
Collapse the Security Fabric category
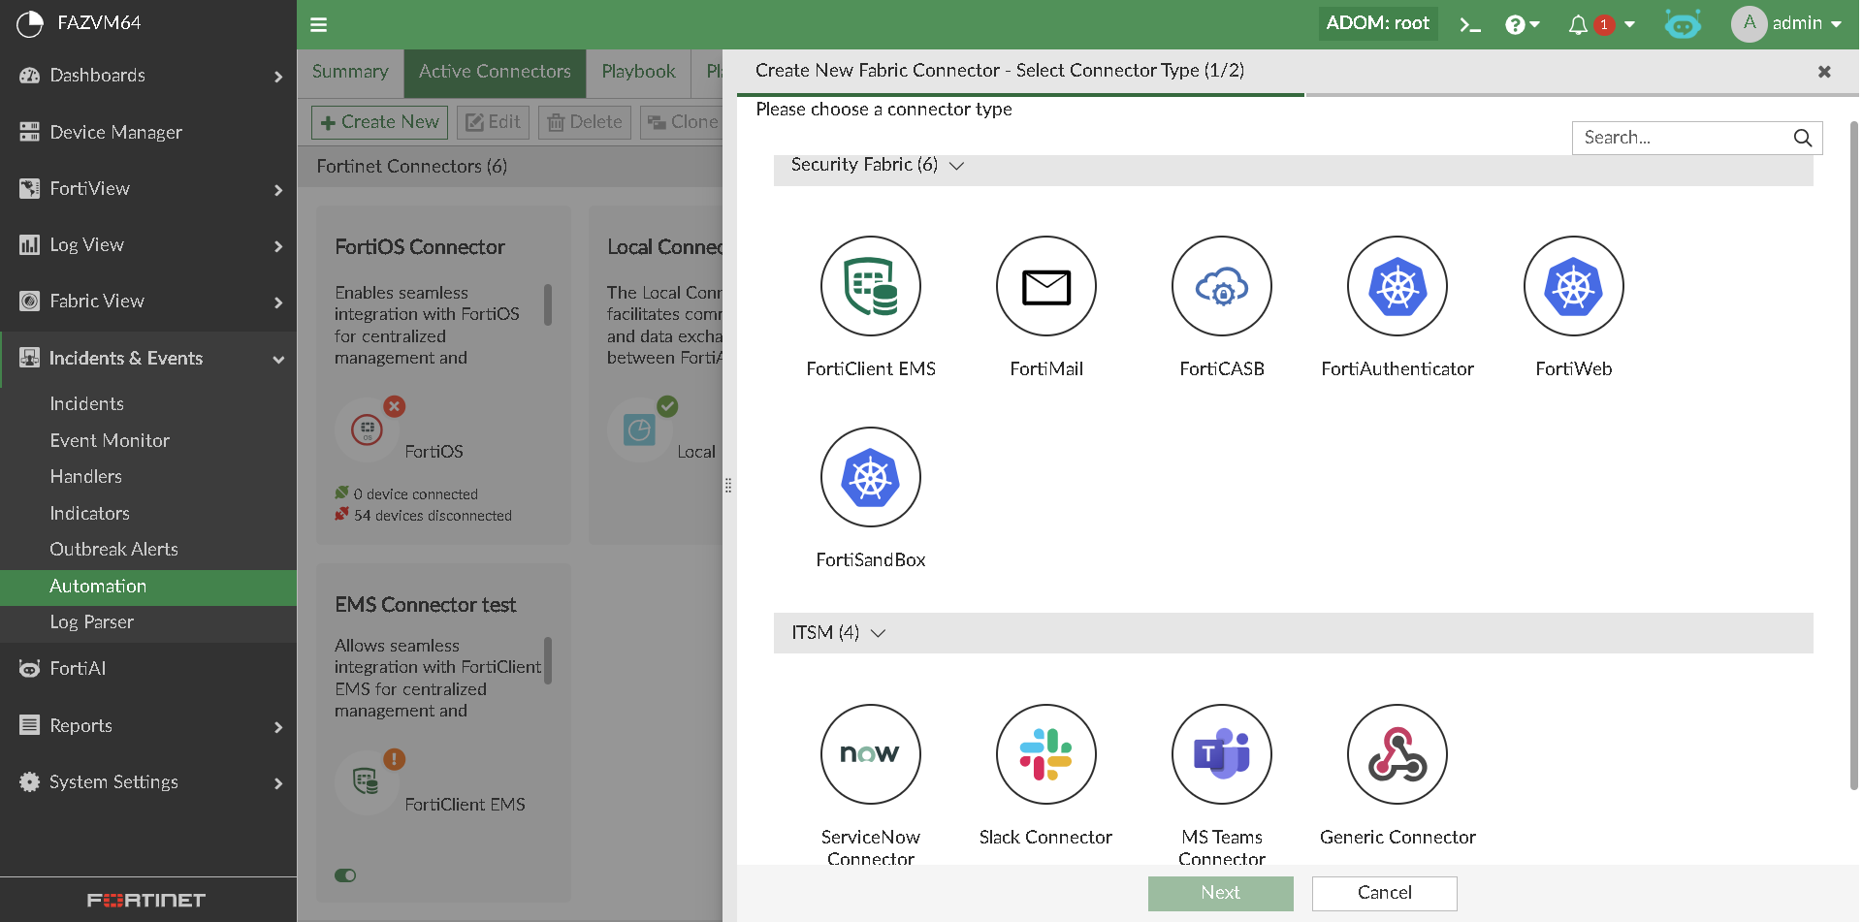[956, 165]
